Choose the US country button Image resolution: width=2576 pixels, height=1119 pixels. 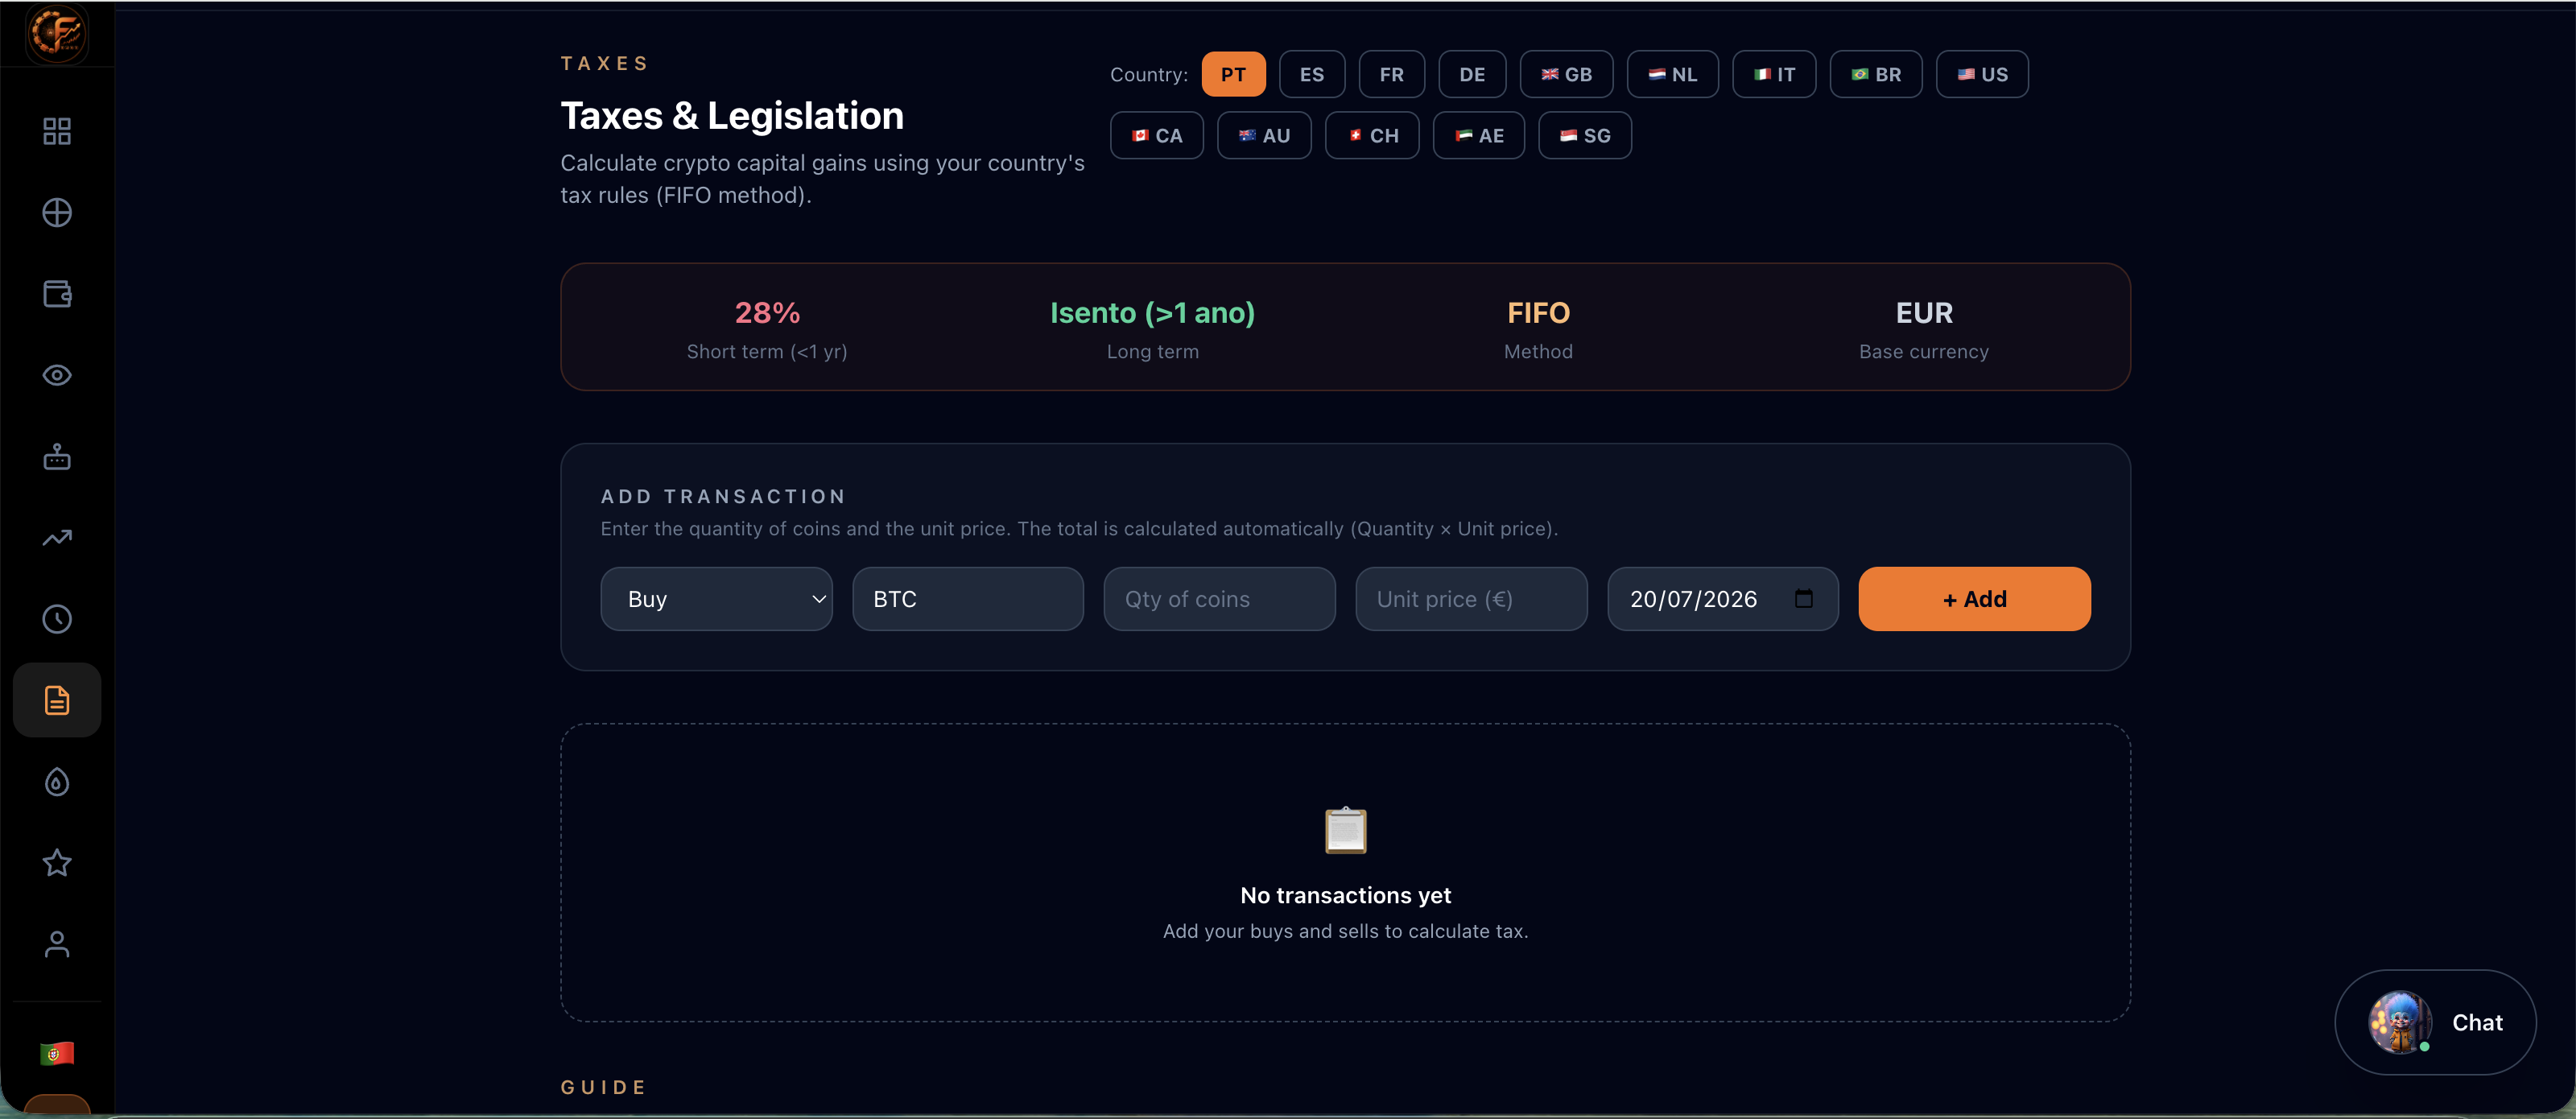coord(1981,74)
